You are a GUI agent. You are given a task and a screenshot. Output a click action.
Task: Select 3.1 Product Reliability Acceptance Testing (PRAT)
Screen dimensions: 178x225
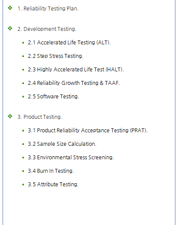click(88, 131)
